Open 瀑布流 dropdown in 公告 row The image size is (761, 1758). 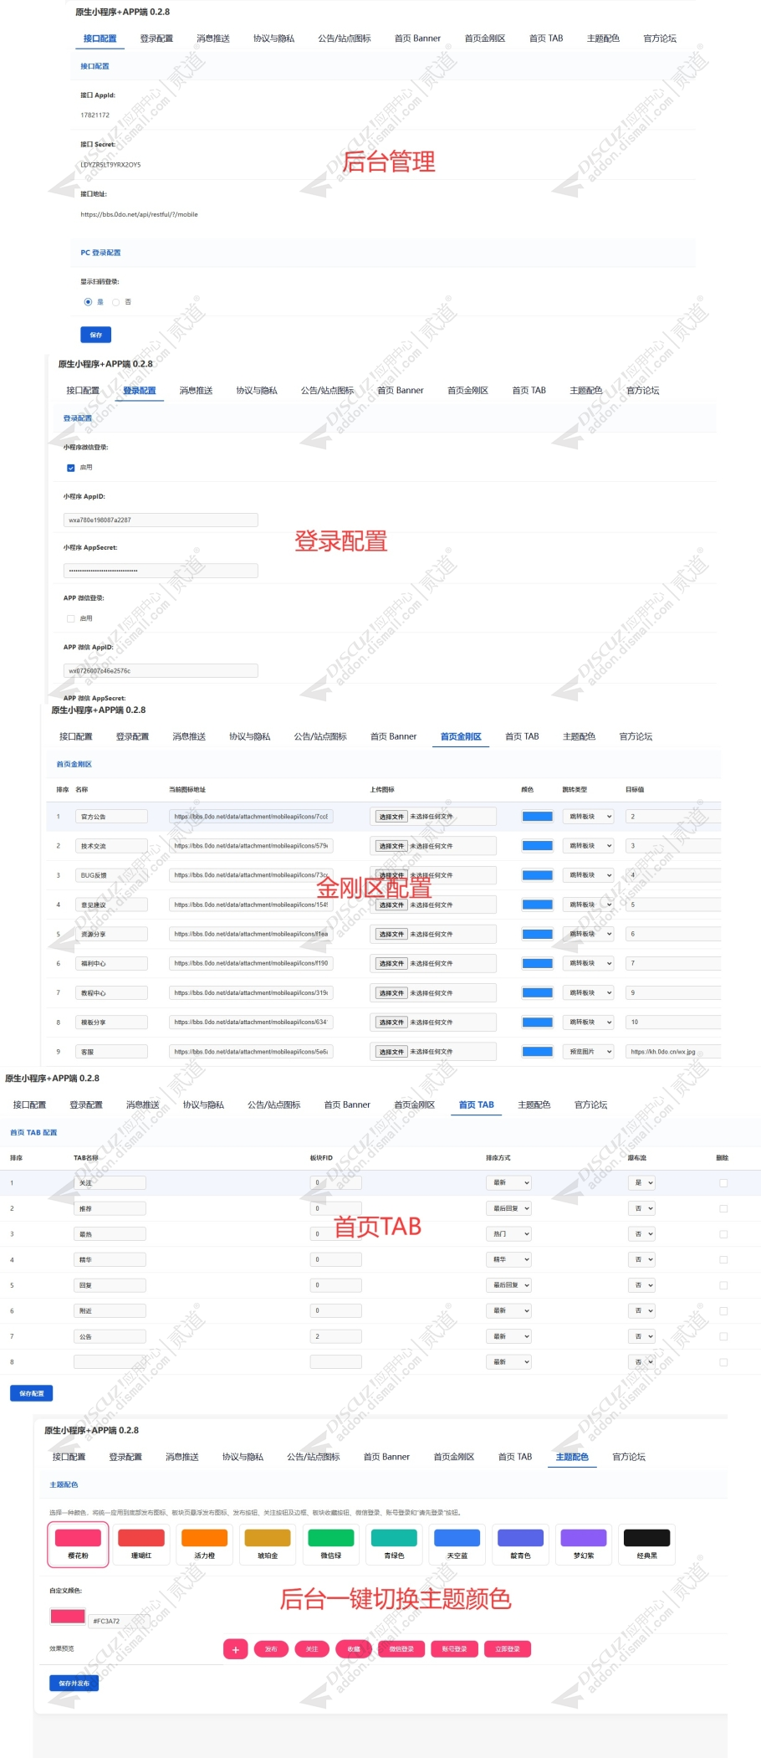pyautogui.click(x=641, y=1336)
